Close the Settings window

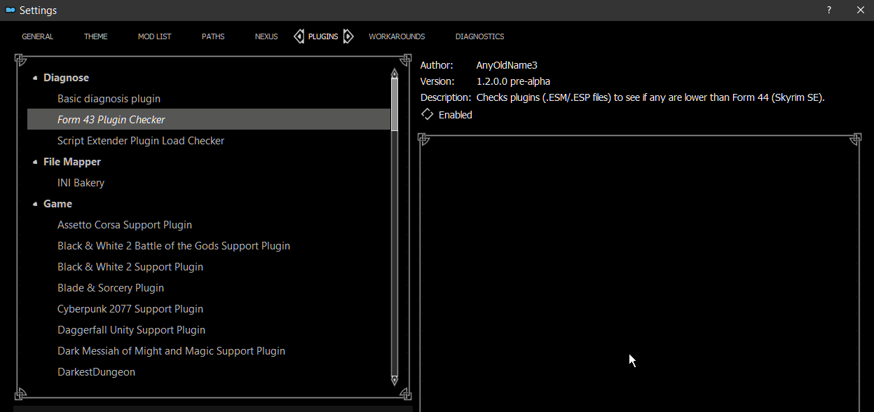coord(861,10)
